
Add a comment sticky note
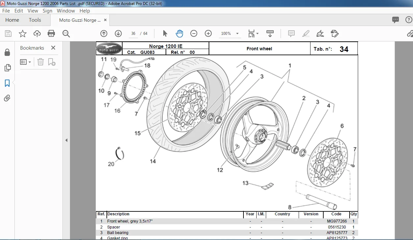[291, 34]
